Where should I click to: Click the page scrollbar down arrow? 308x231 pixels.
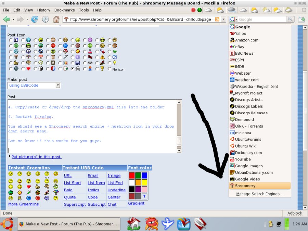tap(305, 208)
